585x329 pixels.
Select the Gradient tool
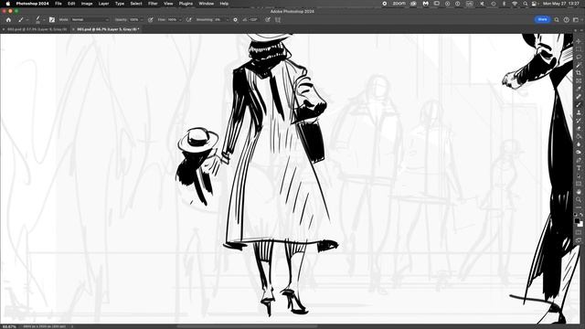click(x=579, y=136)
